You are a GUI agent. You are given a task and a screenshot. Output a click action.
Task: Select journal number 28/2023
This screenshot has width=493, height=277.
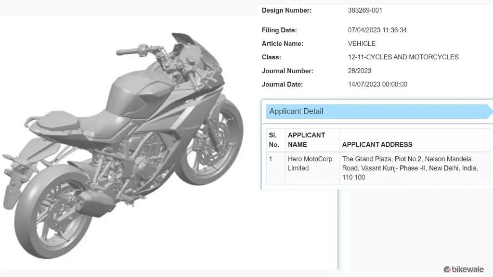pos(360,71)
